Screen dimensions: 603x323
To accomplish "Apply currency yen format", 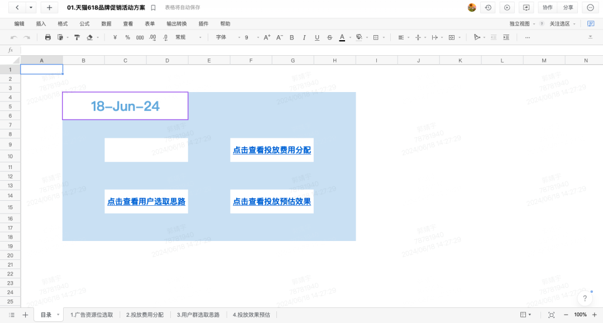I will [x=114, y=37].
